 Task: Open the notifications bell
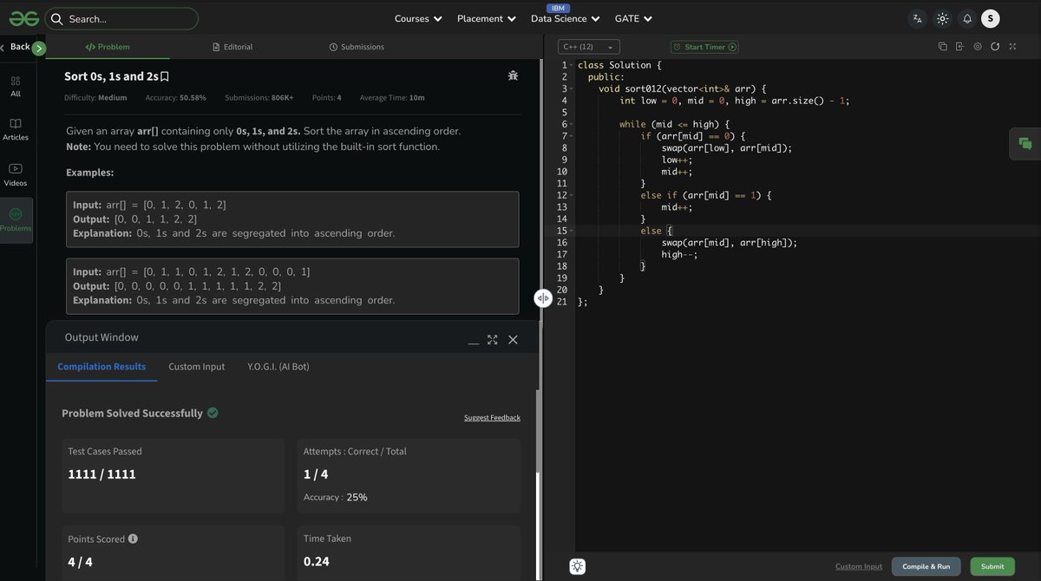[966, 18]
